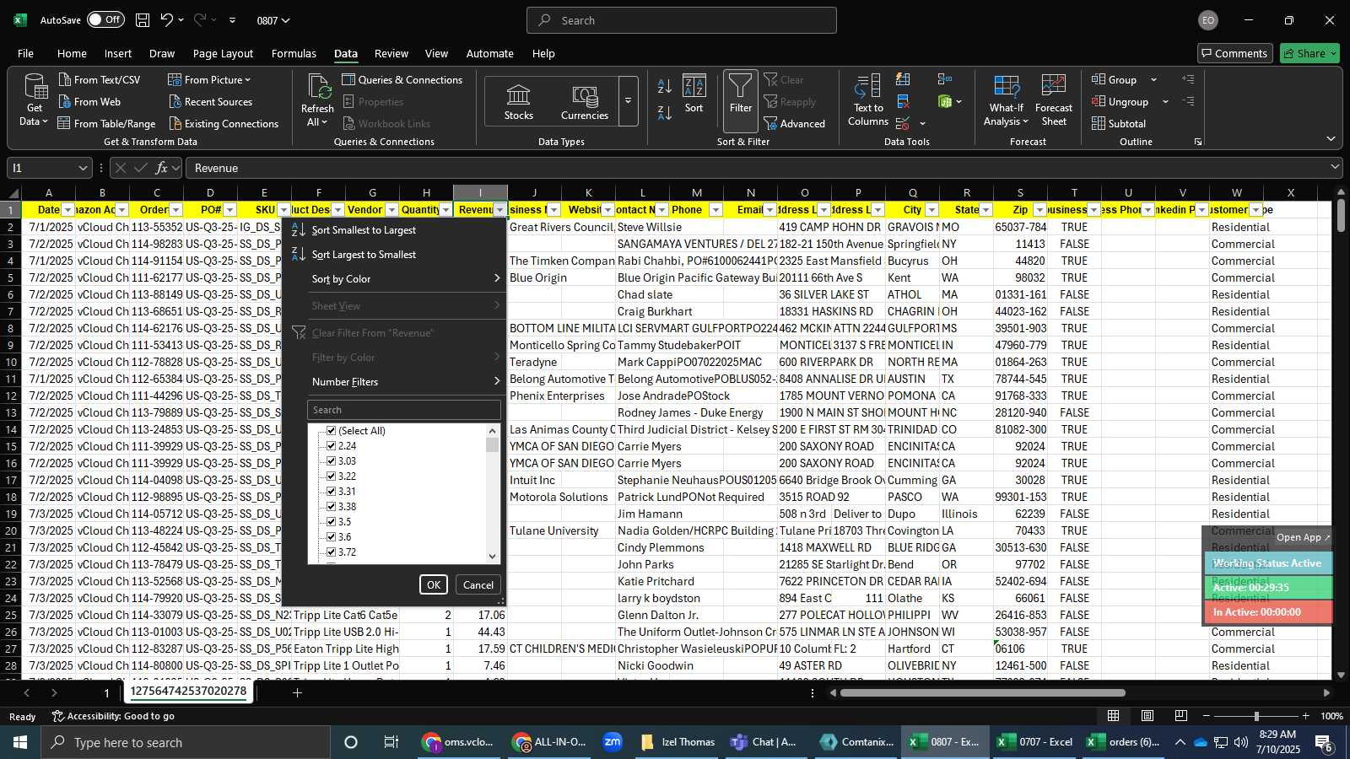Image resolution: width=1350 pixels, height=759 pixels.
Task: Expand the formula bar
Action: 1335,167
